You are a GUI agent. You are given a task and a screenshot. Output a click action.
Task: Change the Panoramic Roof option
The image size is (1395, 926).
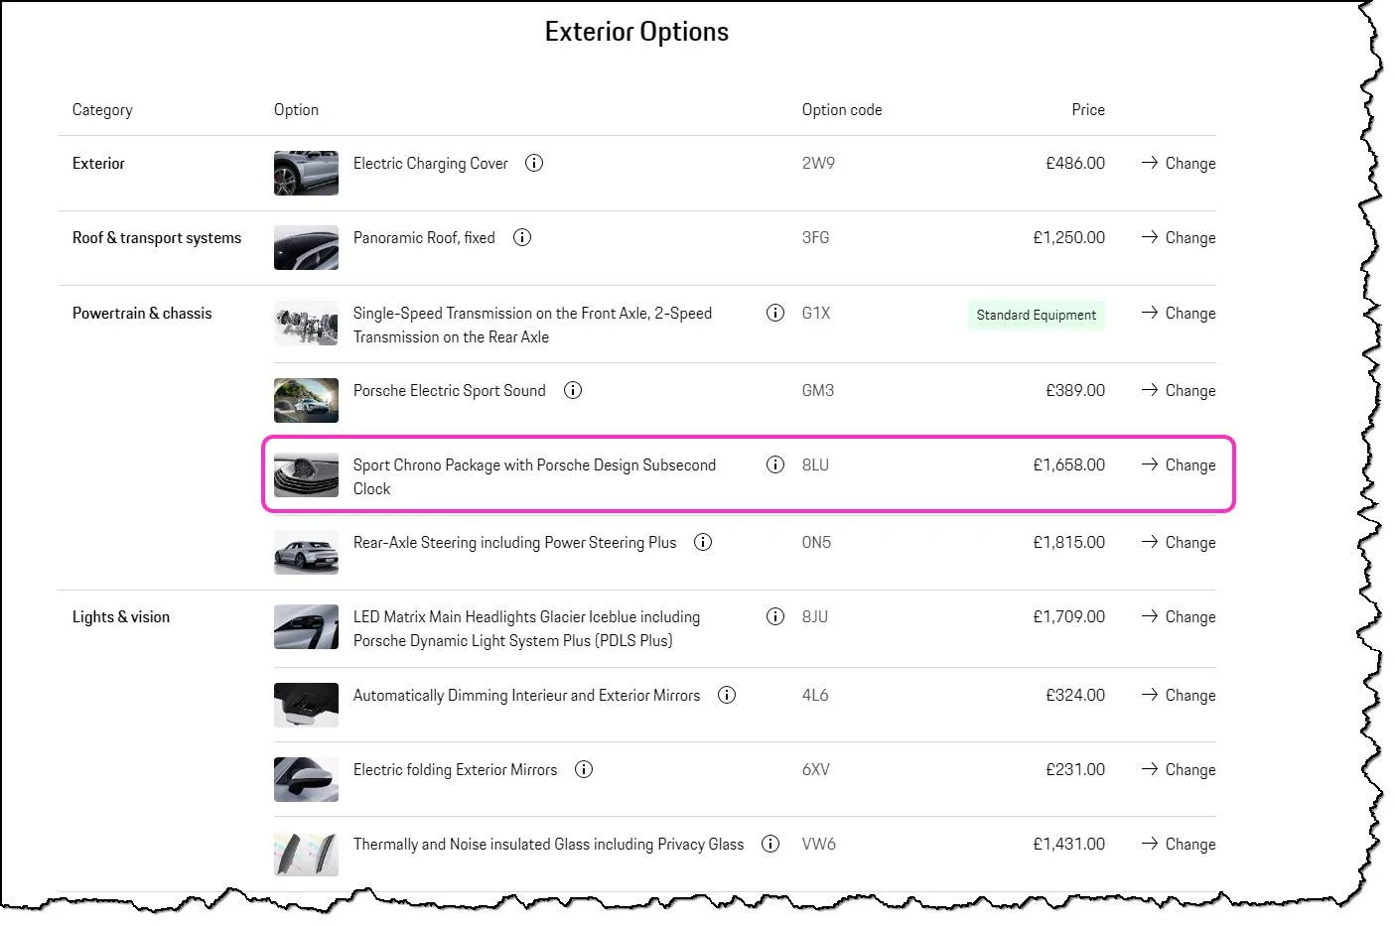(x=1179, y=237)
